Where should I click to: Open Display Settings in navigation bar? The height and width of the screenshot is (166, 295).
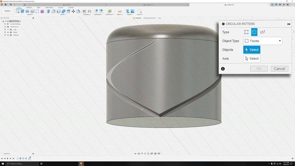coord(152,154)
